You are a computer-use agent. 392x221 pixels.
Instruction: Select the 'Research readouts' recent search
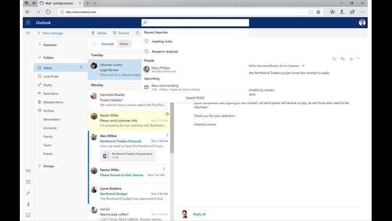[x=195, y=51]
